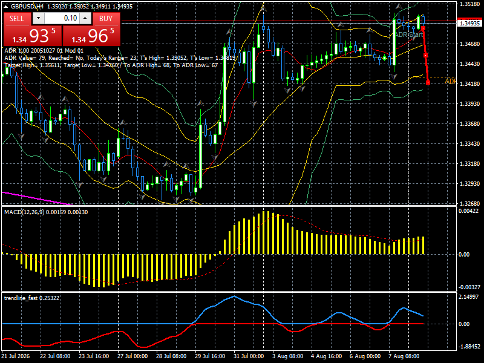The height and width of the screenshot is (363, 484).
Task: Click the 28 Jul 08:00 time label
Action: pos(171,356)
